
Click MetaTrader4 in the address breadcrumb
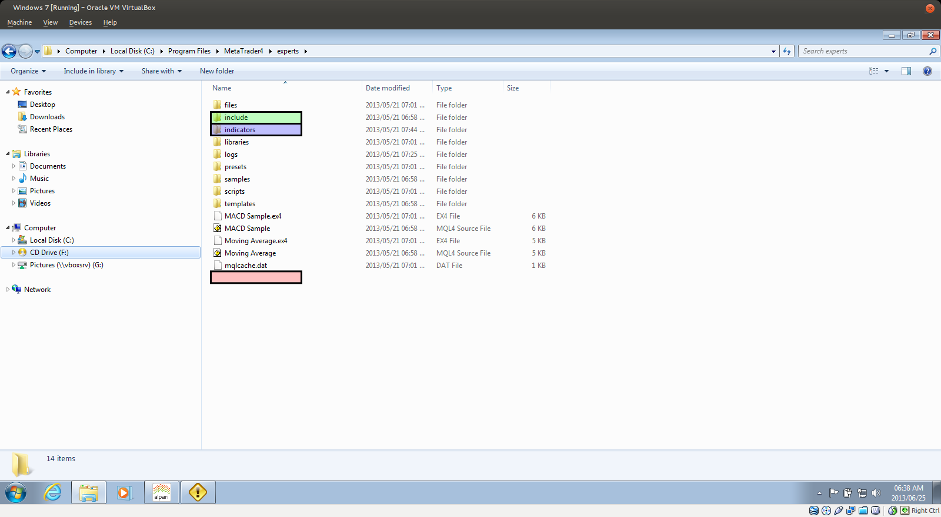[243, 51]
